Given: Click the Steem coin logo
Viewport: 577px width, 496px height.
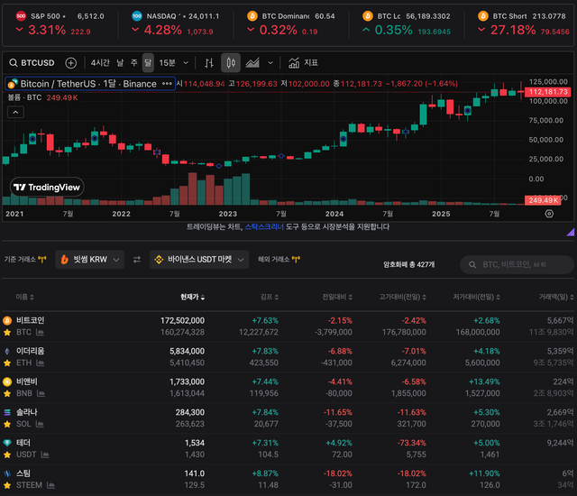Looking at the screenshot, I should point(7,473).
